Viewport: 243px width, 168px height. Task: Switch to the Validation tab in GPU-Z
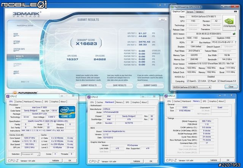(199, 12)
